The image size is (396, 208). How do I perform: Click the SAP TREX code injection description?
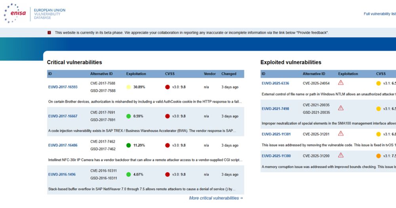[142, 131]
